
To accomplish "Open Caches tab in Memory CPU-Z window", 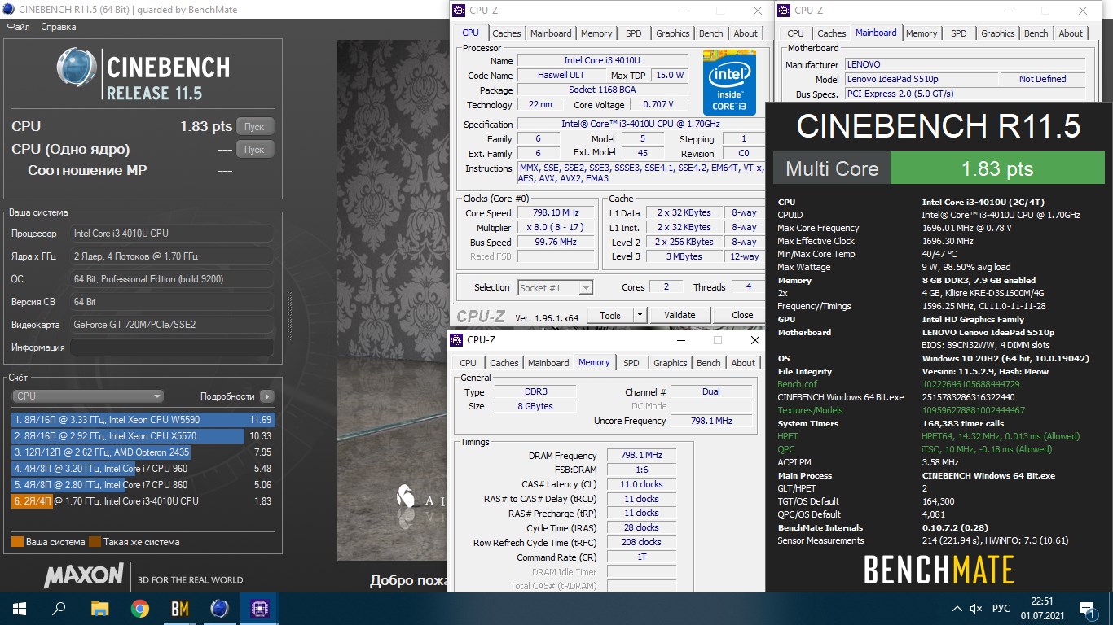I will coord(504,363).
